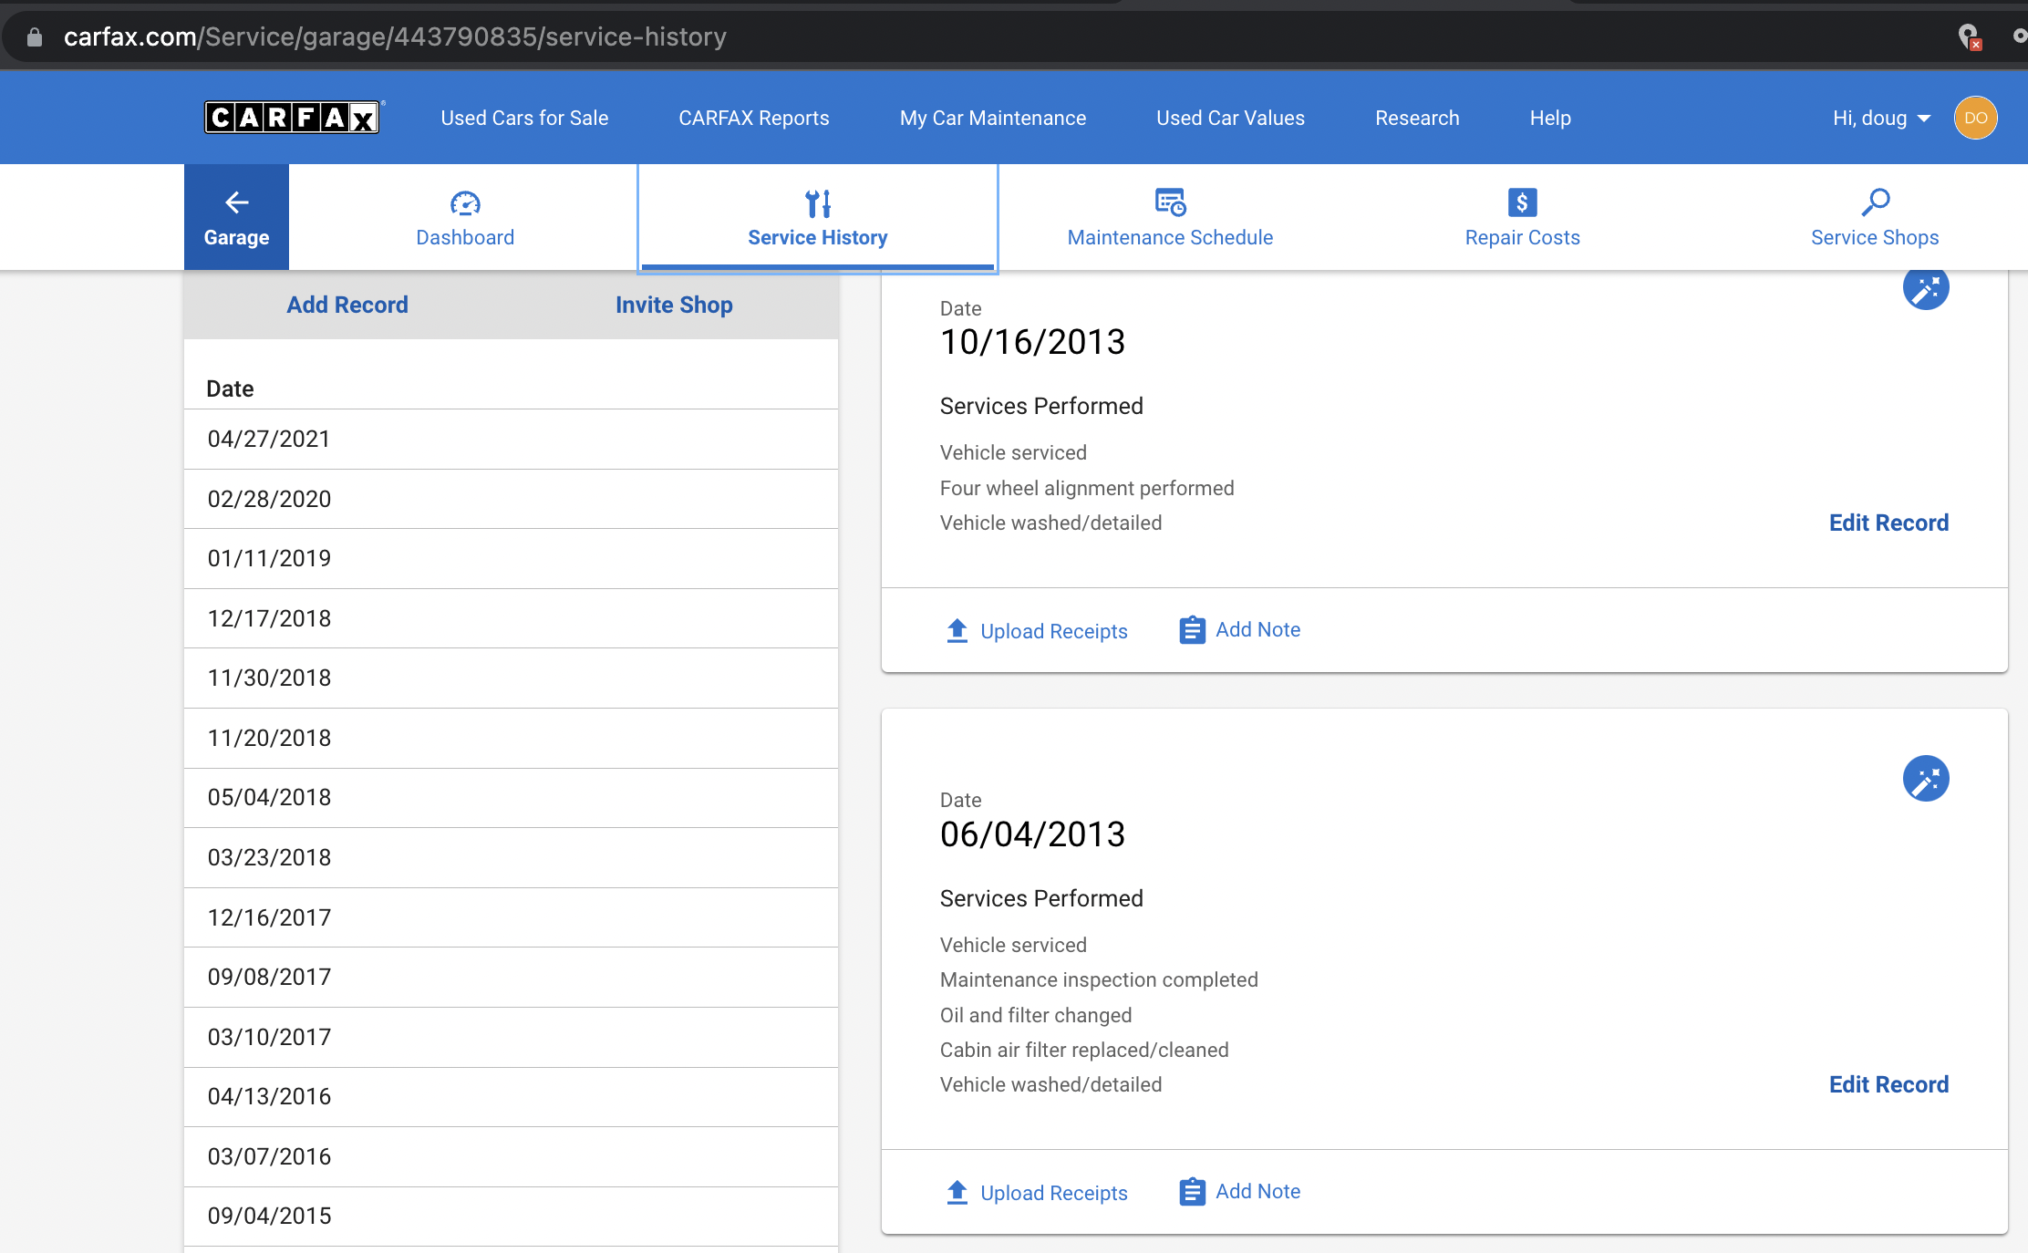Click the Maintenance Schedule calendar icon
The image size is (2028, 1253).
click(x=1170, y=202)
